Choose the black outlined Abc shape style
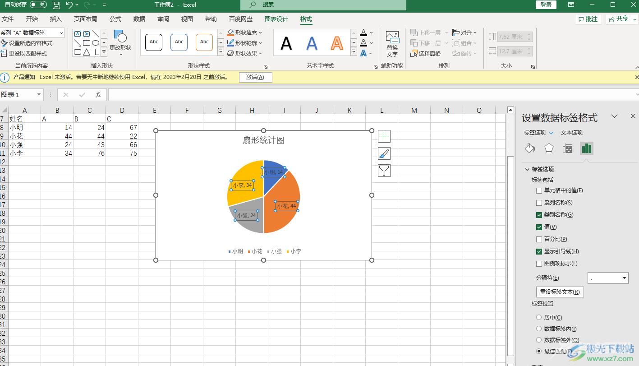The width and height of the screenshot is (639, 366). coord(154,42)
